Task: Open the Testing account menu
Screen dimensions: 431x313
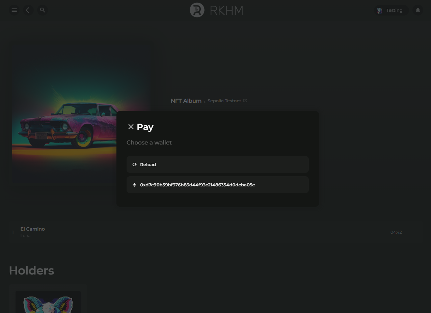Action: click(x=391, y=10)
